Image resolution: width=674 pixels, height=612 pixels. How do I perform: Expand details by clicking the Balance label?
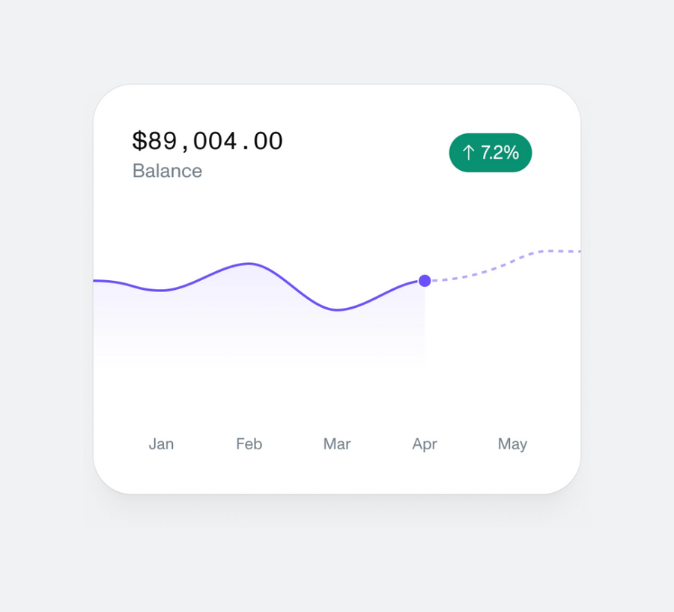(167, 171)
